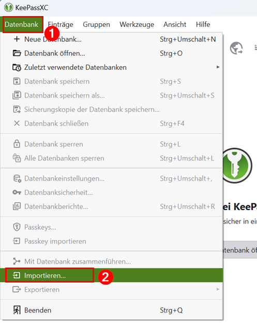Click the Datenbank öffnen button on welcome screen
This screenshot has height=326, width=257.
pos(240,250)
